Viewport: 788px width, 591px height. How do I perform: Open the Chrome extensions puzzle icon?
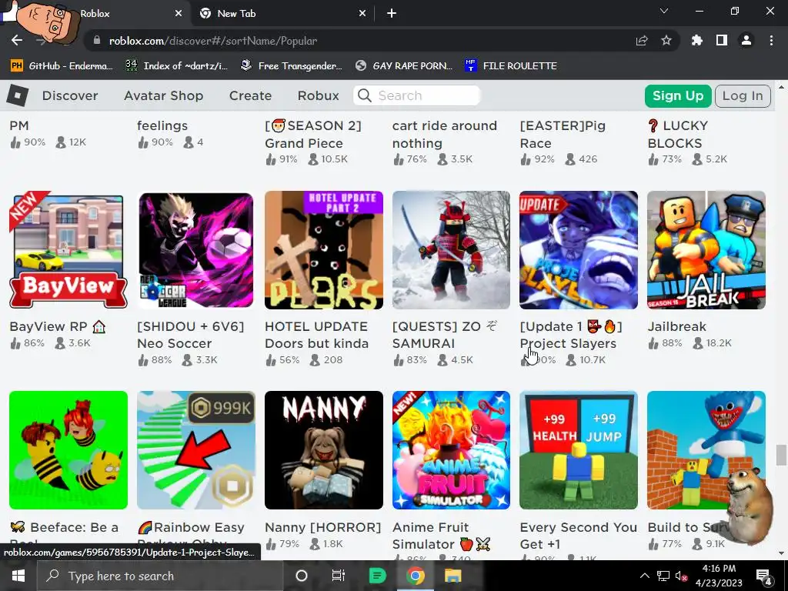[x=697, y=41]
